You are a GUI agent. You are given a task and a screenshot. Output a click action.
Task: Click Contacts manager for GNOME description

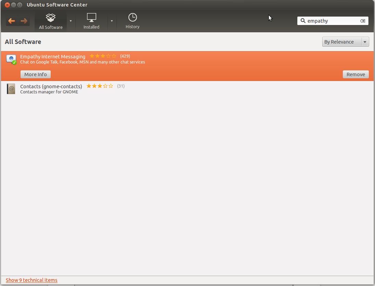(x=49, y=92)
